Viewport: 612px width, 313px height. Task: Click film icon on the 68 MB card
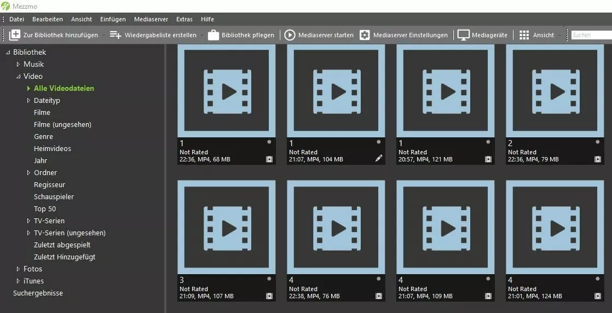pos(269,159)
